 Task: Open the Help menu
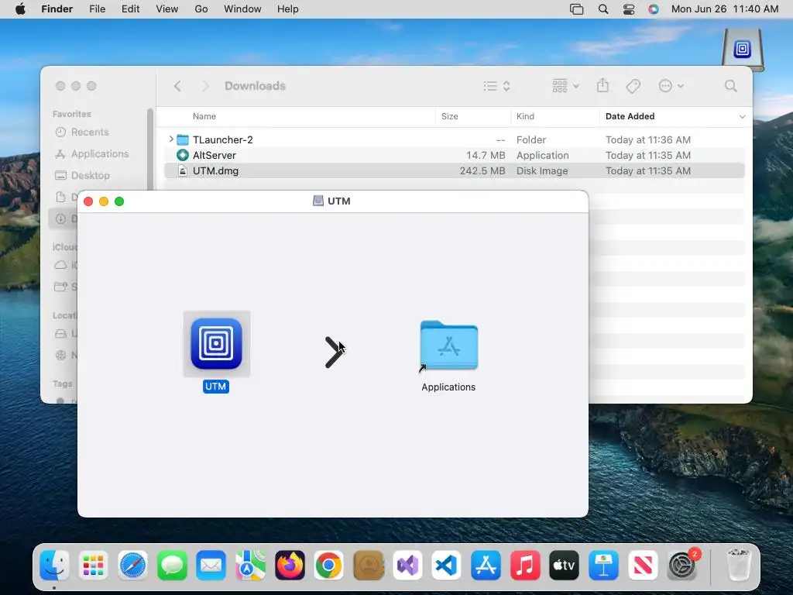click(288, 9)
